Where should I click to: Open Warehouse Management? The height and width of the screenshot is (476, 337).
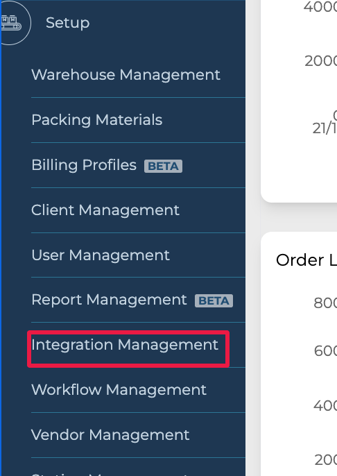click(x=126, y=75)
